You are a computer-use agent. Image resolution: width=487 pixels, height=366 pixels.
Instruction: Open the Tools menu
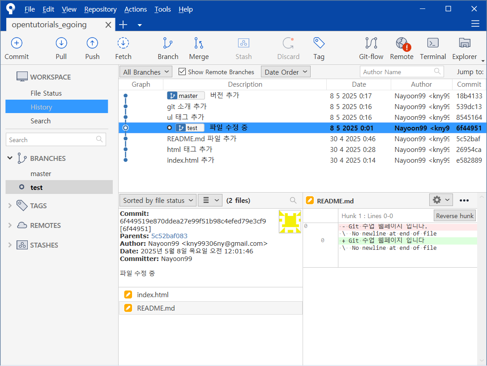click(x=163, y=9)
